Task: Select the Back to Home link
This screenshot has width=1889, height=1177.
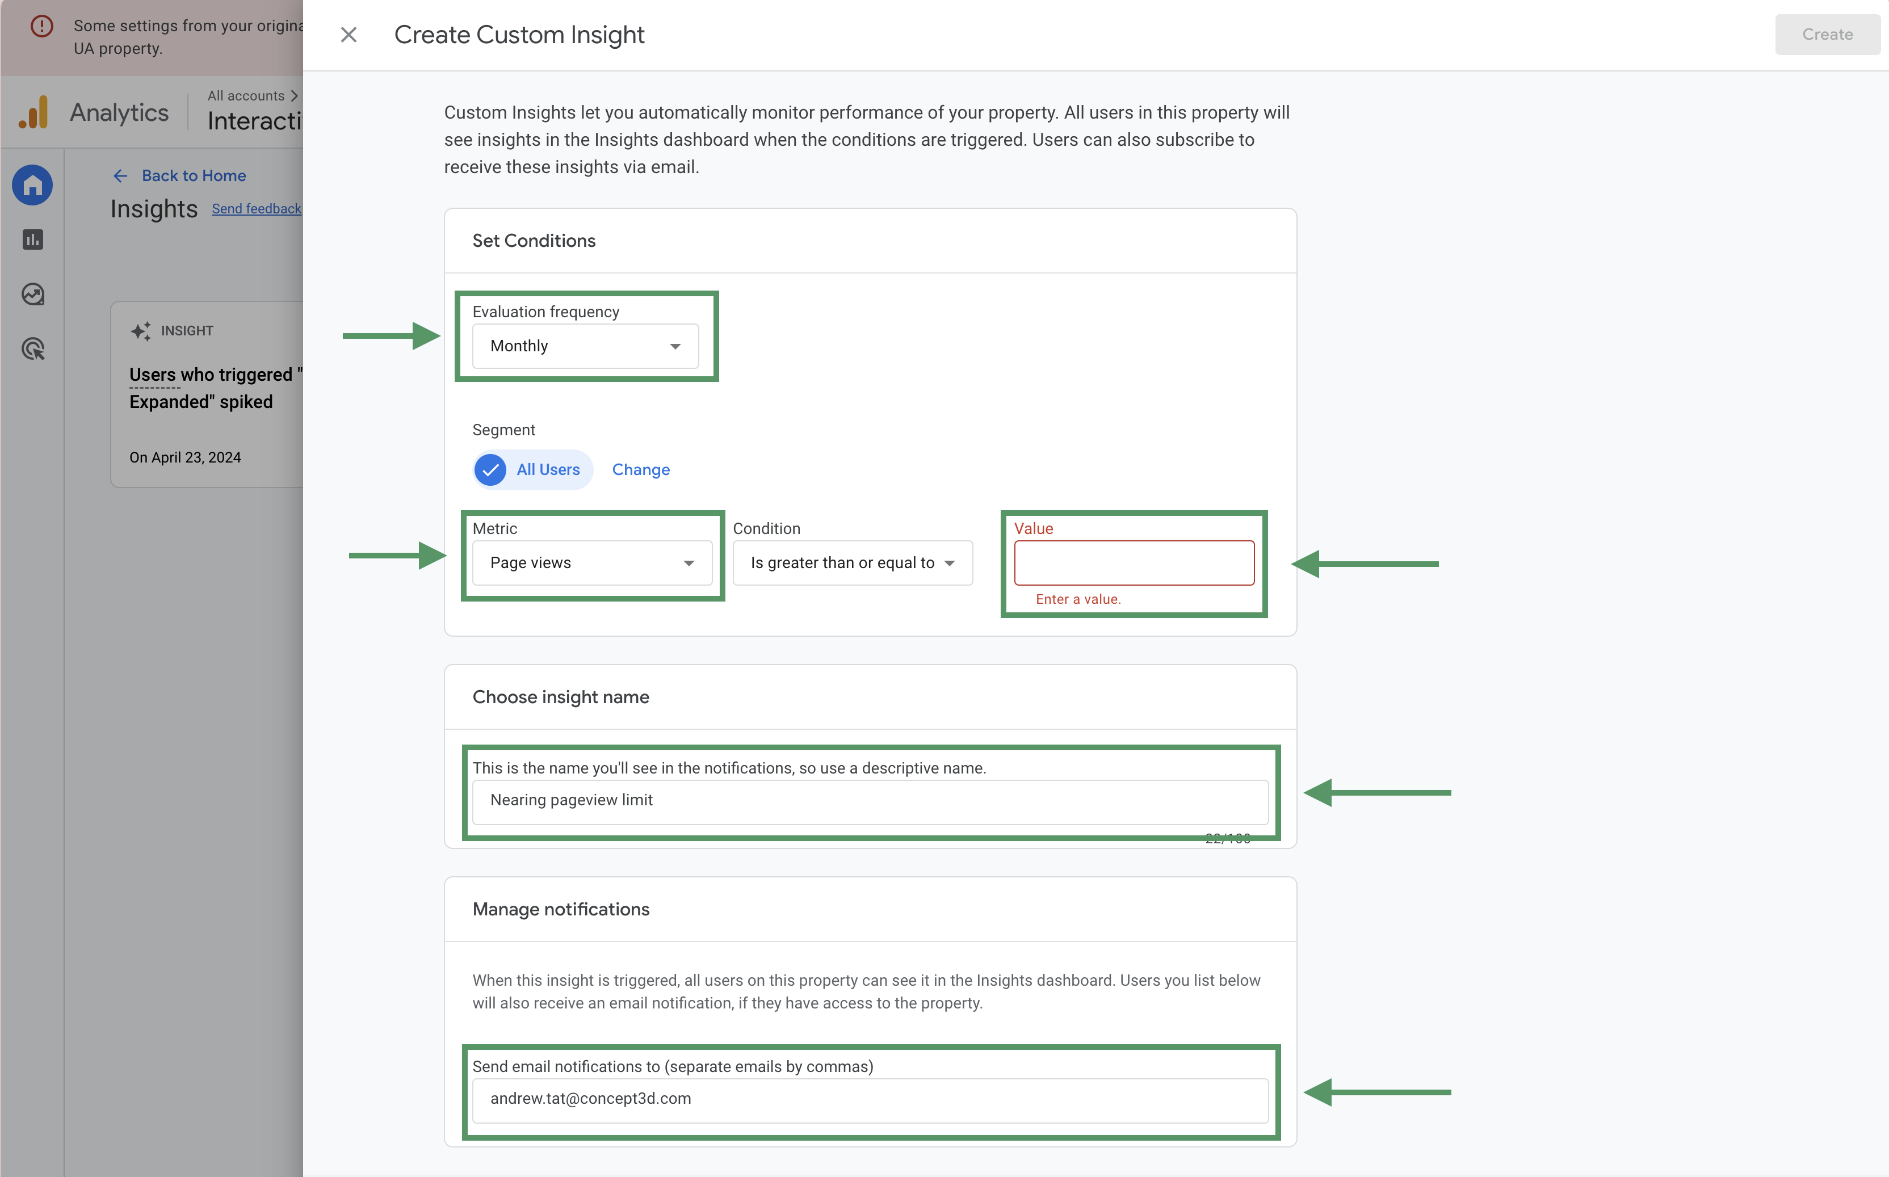Action: click(x=193, y=175)
